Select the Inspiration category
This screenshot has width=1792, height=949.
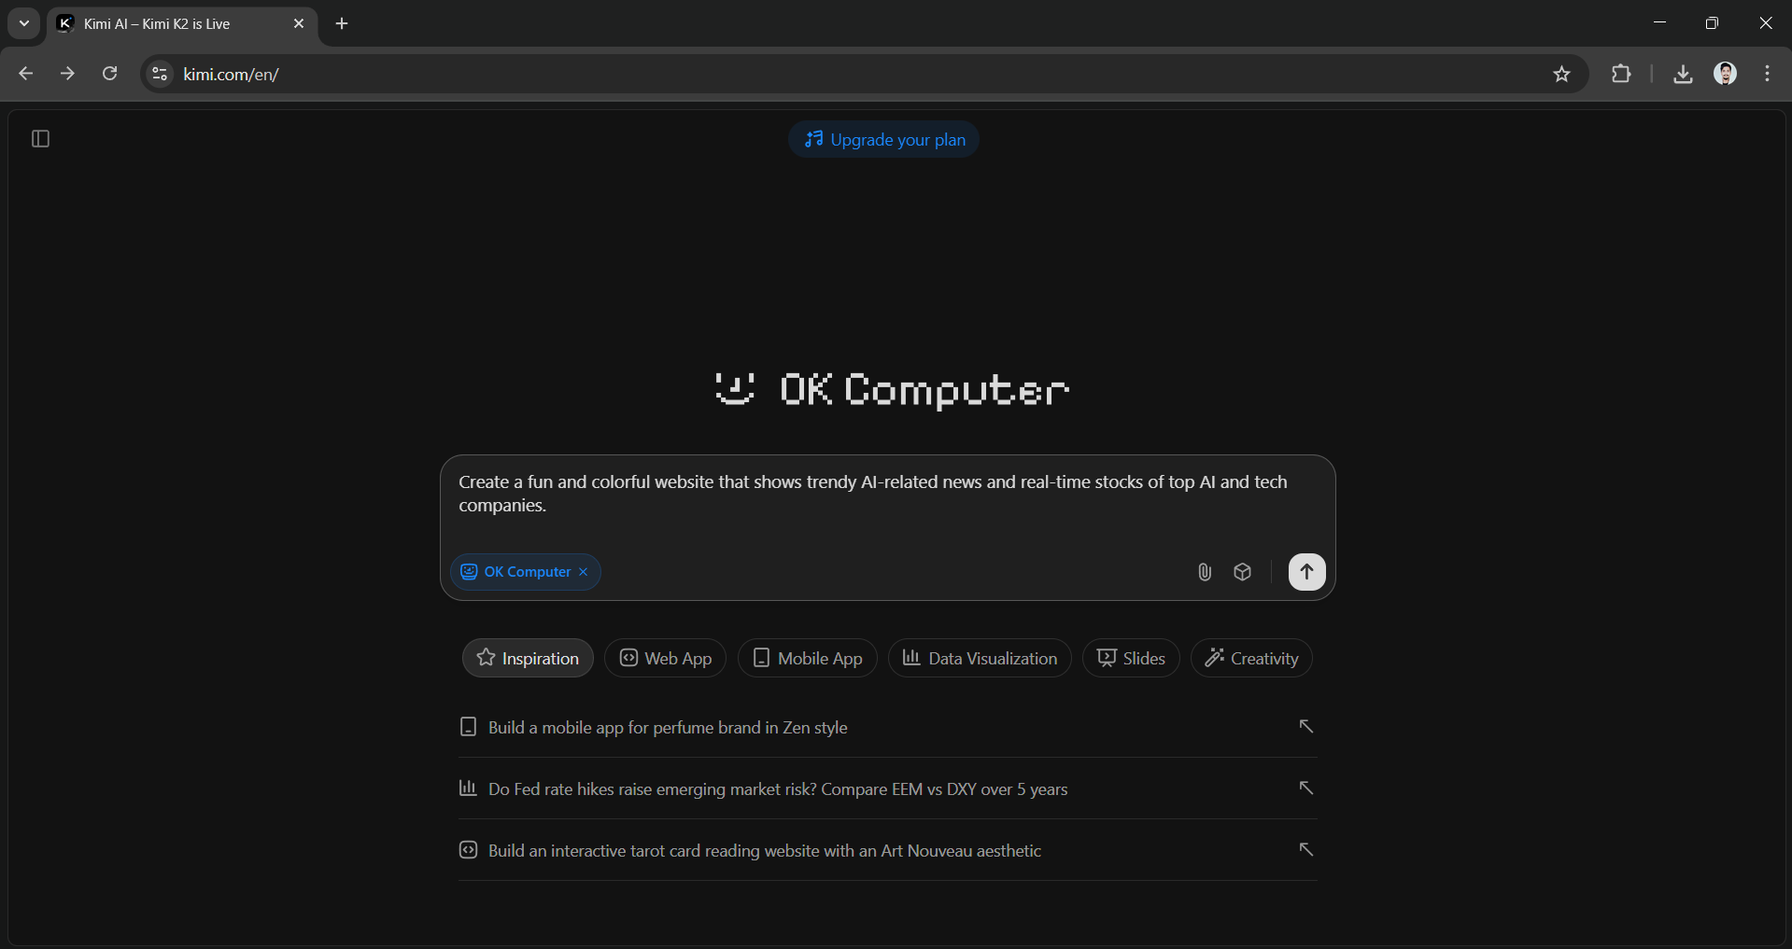pyautogui.click(x=527, y=658)
